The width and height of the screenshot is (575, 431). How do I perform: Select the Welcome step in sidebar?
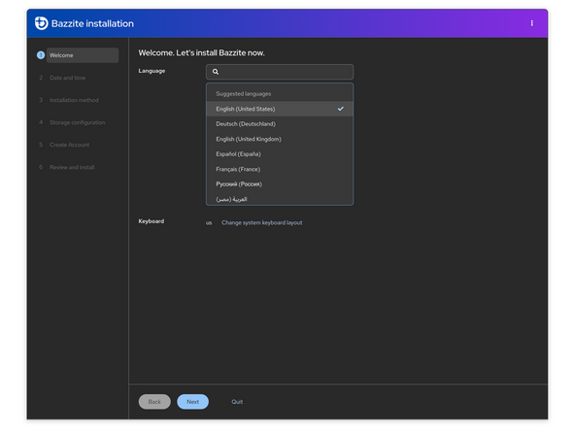coord(83,55)
